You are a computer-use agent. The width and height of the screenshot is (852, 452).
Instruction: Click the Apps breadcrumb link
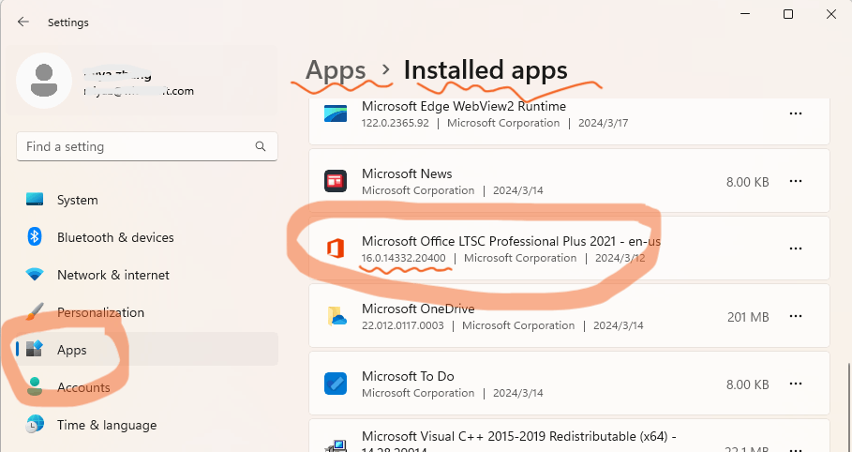point(336,70)
